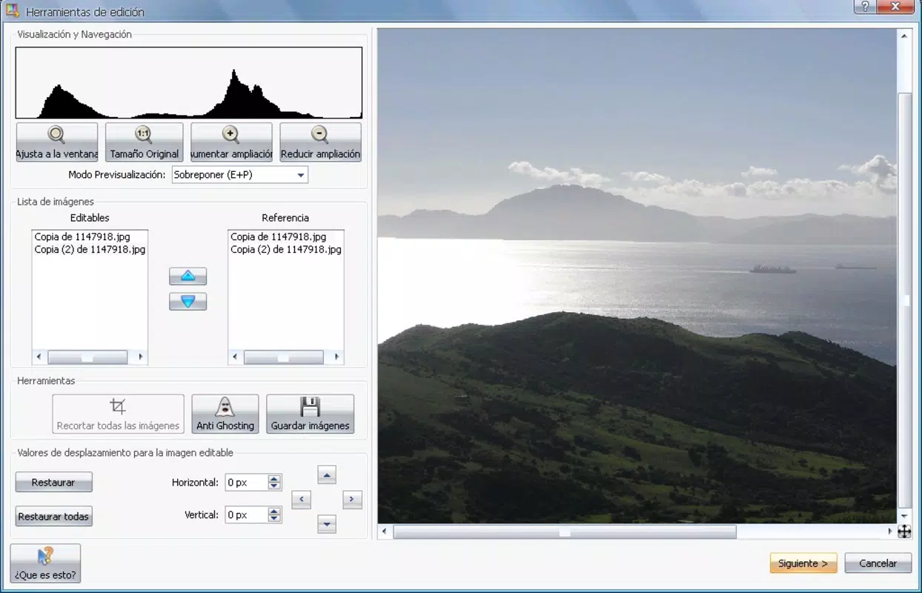Click the app icon in title bar
Viewport: 922px width, 593px height.
[x=13, y=11]
